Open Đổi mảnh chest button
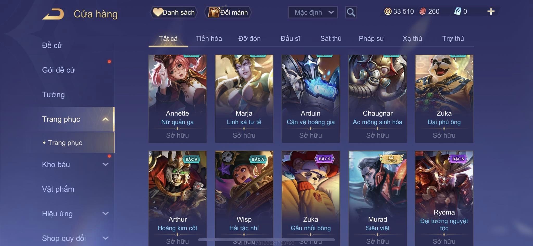 click(228, 12)
